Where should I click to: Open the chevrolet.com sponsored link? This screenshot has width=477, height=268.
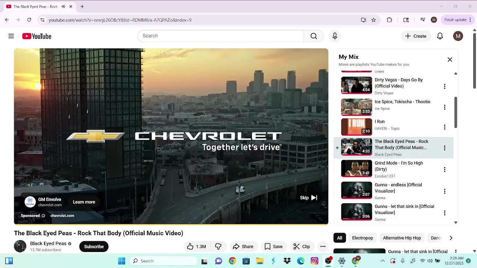pos(62,216)
